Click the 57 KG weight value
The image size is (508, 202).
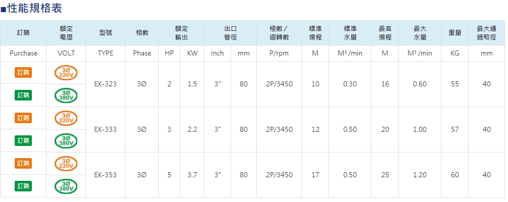(455, 129)
